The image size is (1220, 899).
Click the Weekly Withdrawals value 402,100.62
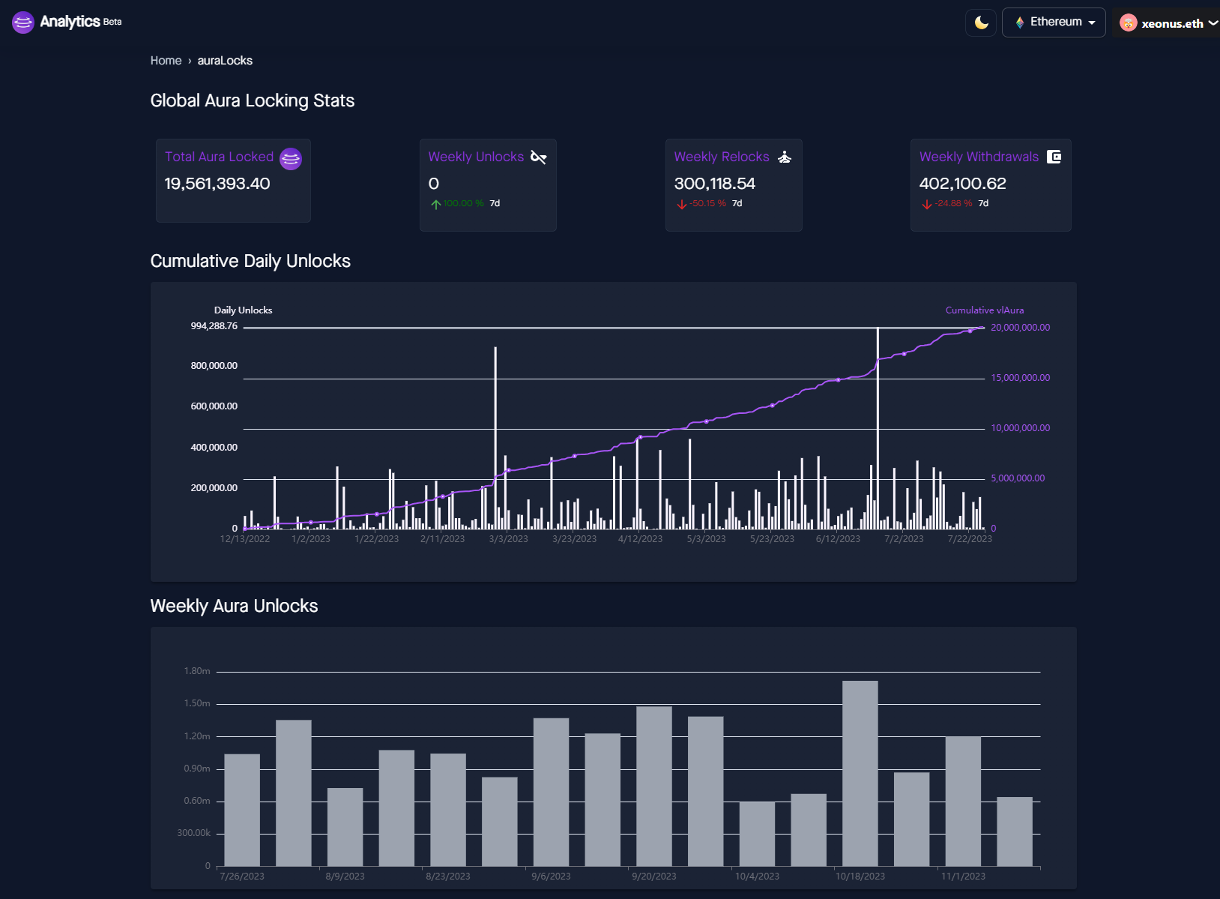(963, 184)
